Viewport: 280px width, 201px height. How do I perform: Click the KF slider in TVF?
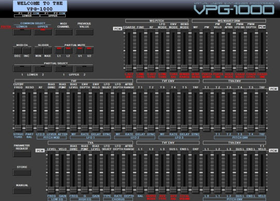[40, 110]
